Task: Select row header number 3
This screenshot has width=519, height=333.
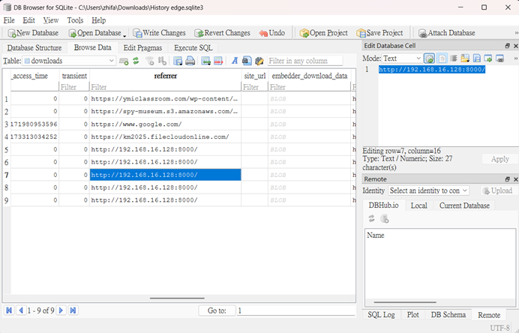Action: [7, 124]
